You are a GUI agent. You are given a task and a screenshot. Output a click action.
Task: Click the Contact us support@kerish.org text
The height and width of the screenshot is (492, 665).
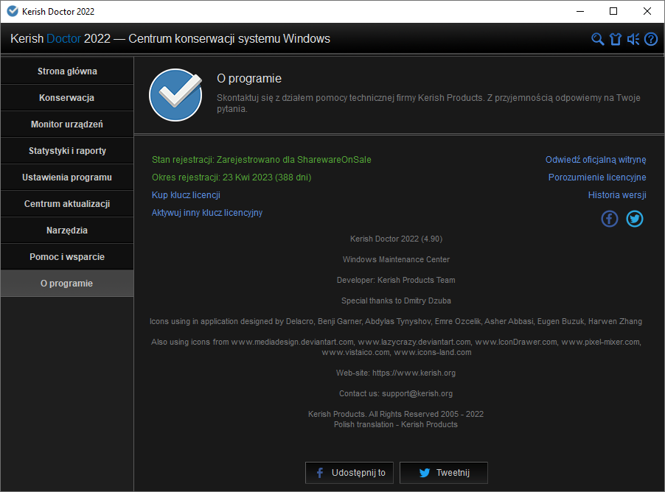(396, 394)
